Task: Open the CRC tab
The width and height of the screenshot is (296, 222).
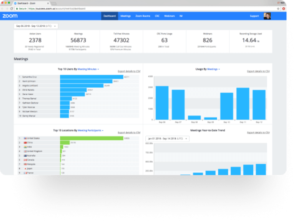Action: (157, 16)
